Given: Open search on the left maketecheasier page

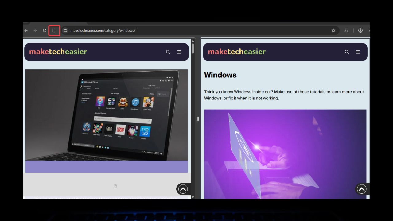Looking at the screenshot, I should 168,52.
